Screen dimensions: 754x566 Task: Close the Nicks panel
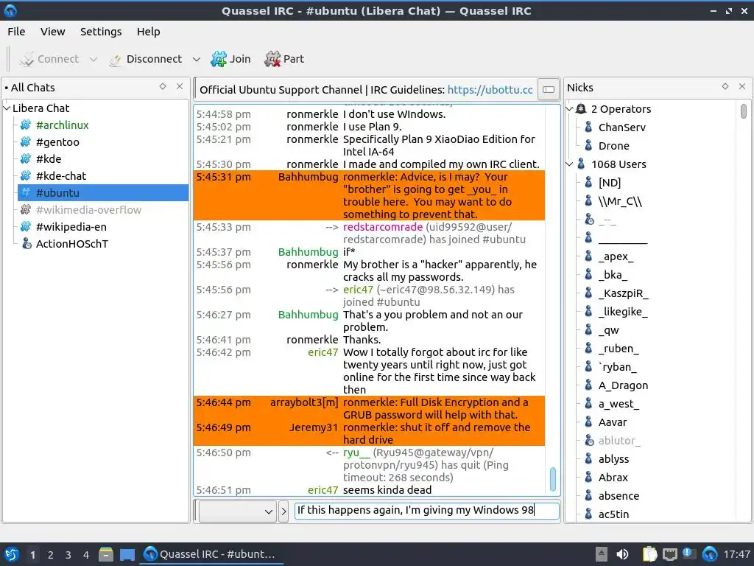742,87
